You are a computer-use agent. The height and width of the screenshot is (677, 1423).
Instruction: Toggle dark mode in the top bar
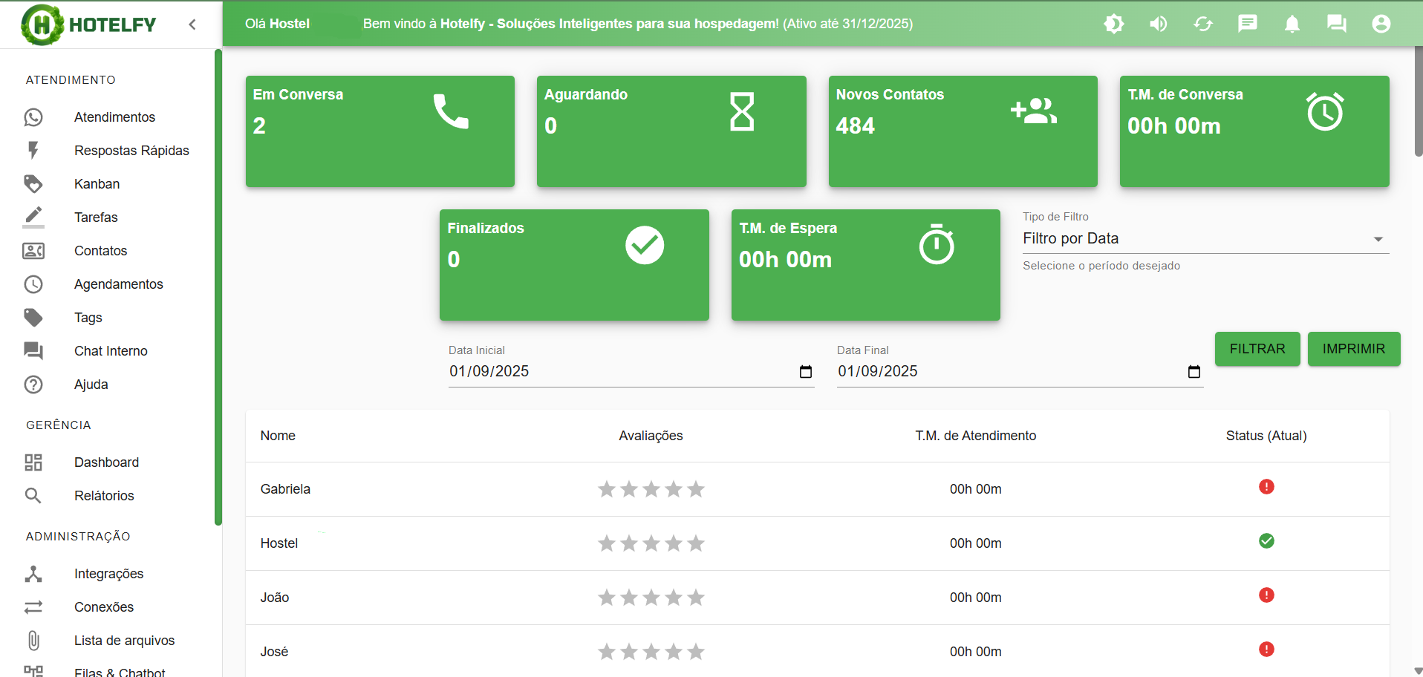[1113, 24]
